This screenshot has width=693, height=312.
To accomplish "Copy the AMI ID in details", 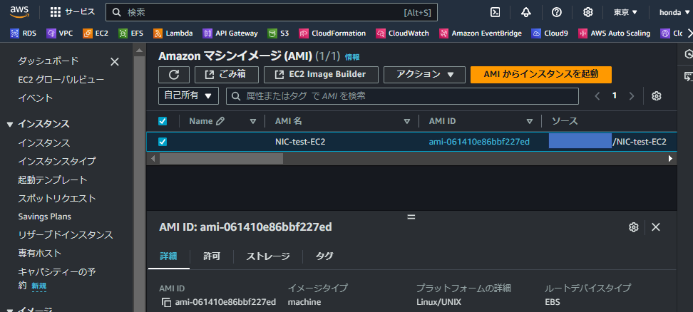I will [x=166, y=302].
